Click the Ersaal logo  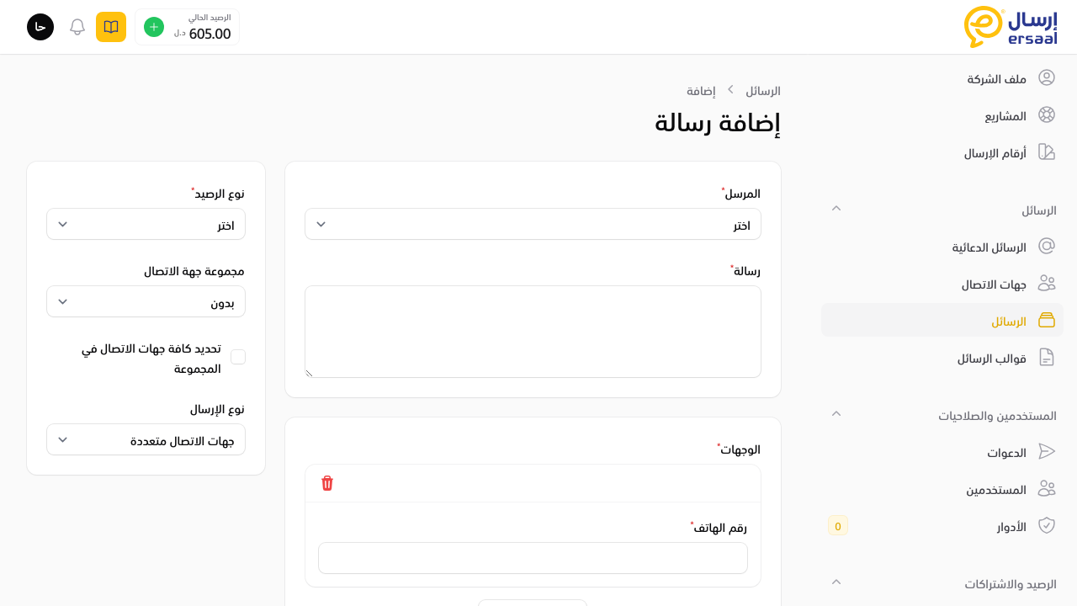(1010, 27)
